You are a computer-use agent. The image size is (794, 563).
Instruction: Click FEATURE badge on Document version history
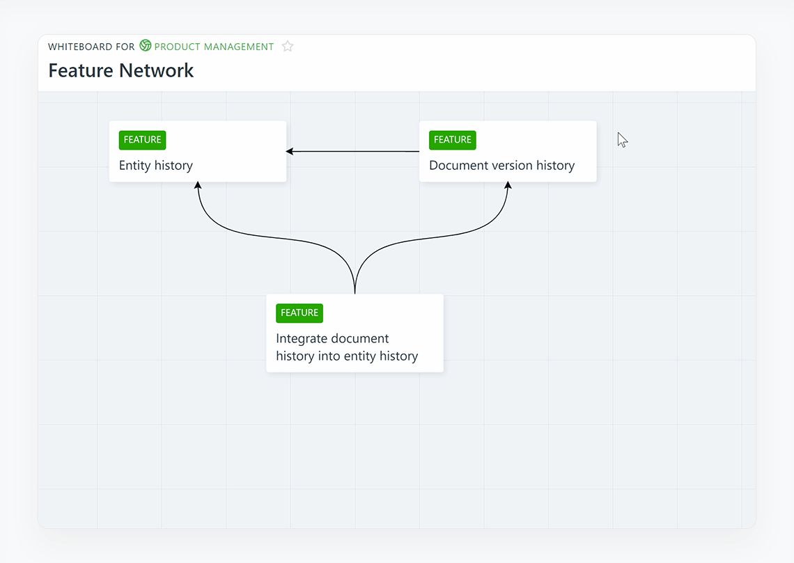coord(452,140)
